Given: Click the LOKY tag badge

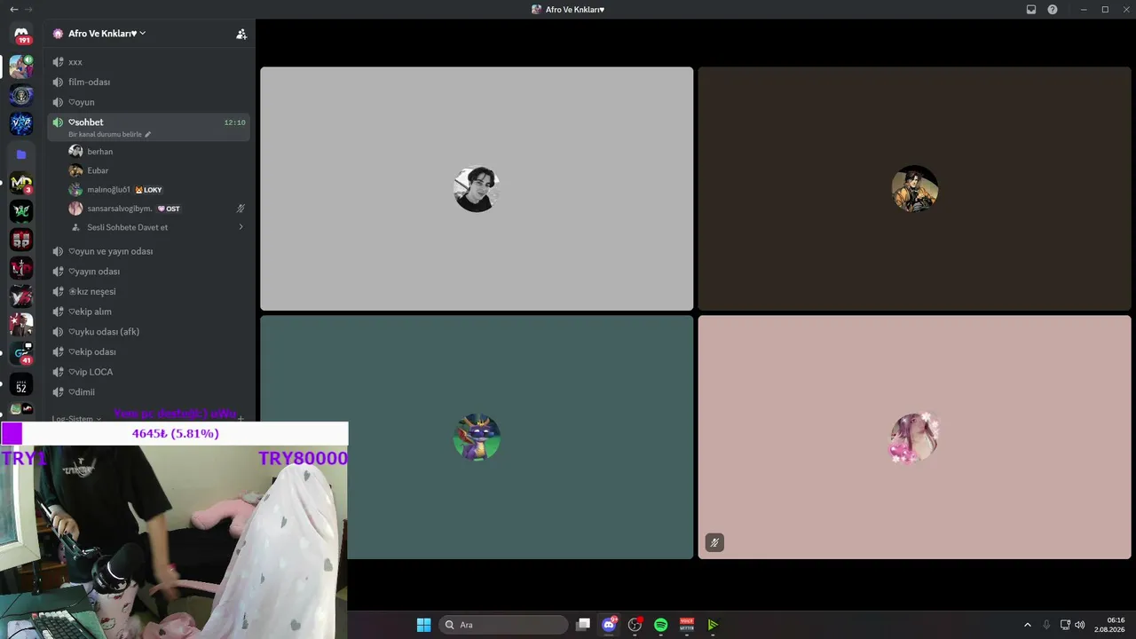Looking at the screenshot, I should [148, 190].
